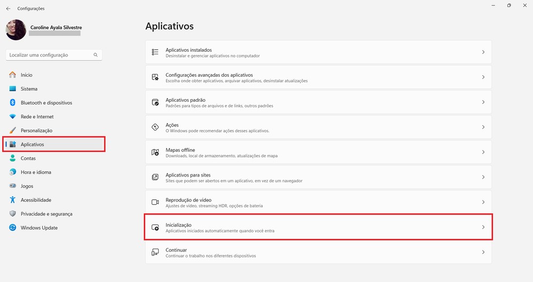Click the Inicialização startup icon
The height and width of the screenshot is (282, 533).
tap(155, 227)
